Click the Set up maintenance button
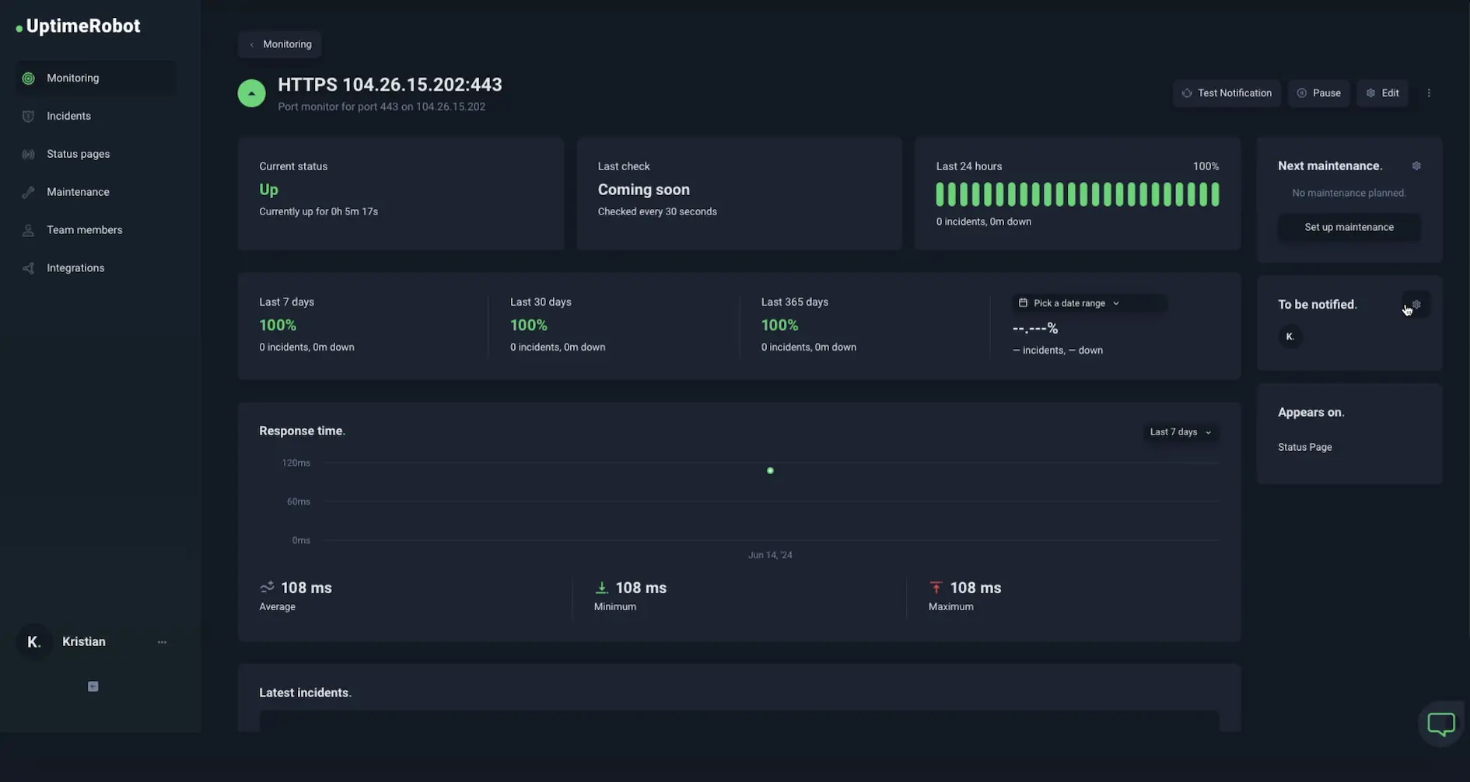1470x782 pixels. (1349, 226)
